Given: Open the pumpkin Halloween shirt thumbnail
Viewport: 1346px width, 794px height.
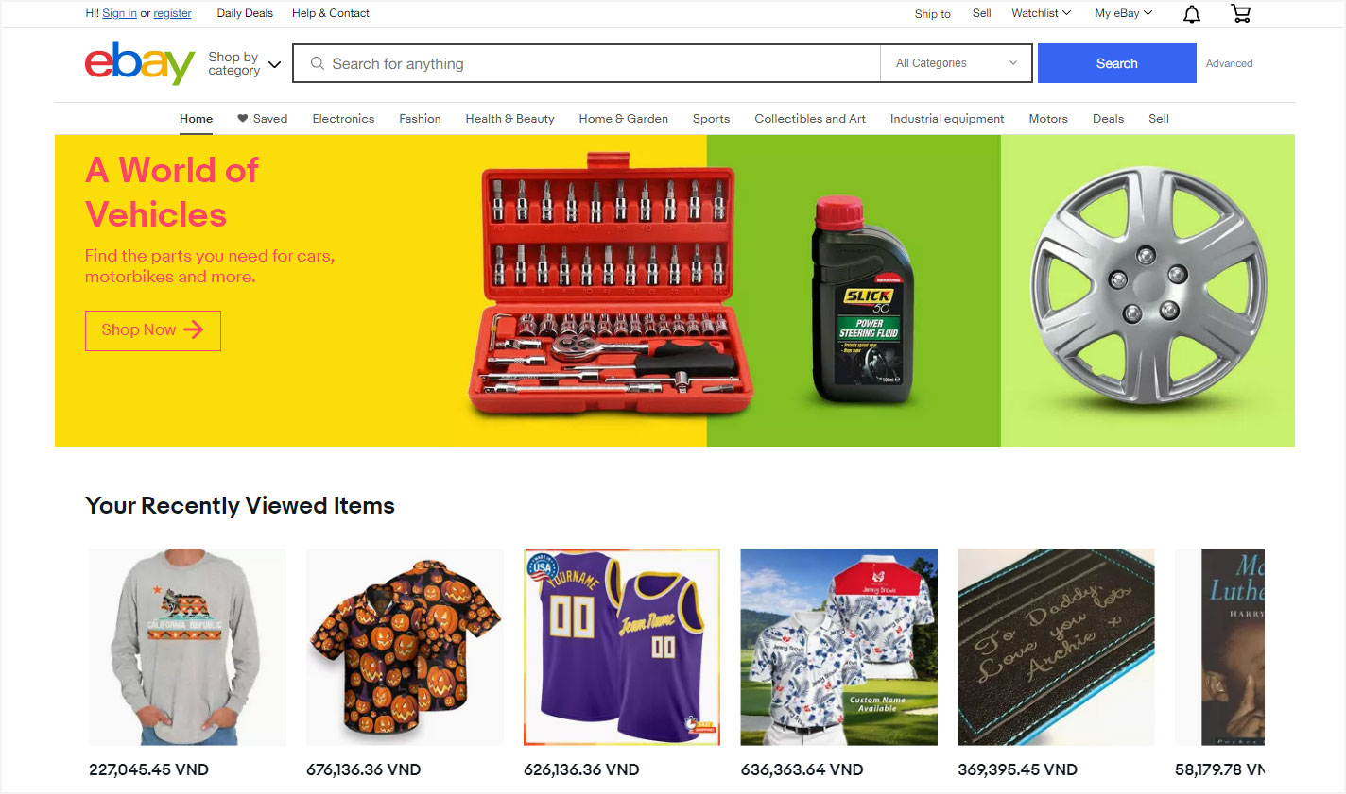Looking at the screenshot, I should click(405, 647).
